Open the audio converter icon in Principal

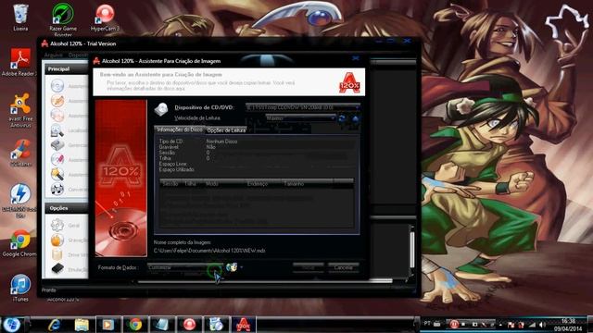pyautogui.click(x=57, y=189)
